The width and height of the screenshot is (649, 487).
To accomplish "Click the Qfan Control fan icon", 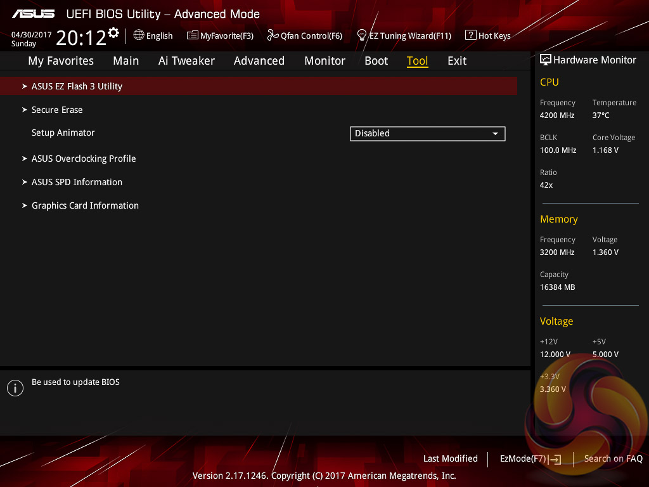I will tap(273, 36).
